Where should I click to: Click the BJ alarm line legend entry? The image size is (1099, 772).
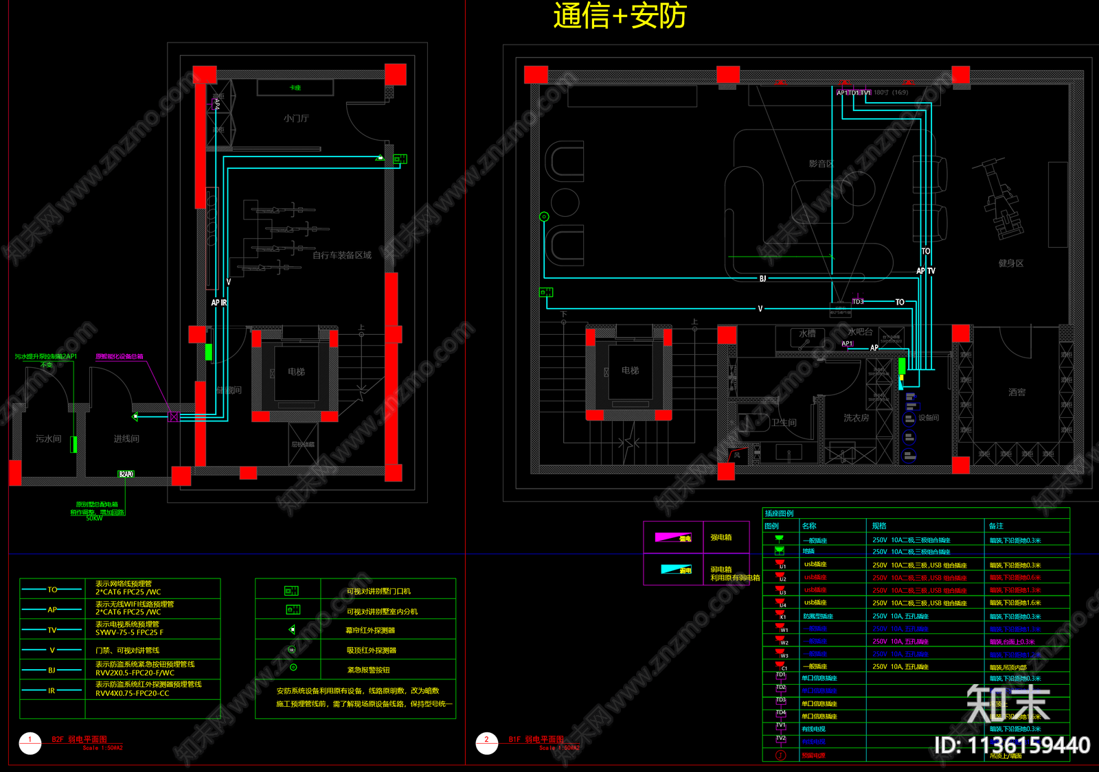(x=52, y=670)
